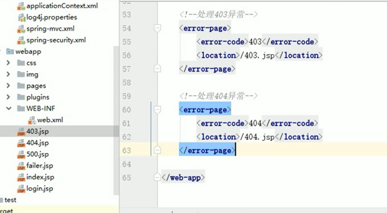This screenshot has width=387, height=213.
Task: Expand the img folder arrow
Action: tap(8, 74)
